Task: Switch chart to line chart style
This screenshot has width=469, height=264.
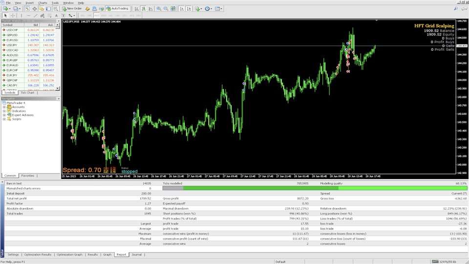Action: (x=151, y=9)
